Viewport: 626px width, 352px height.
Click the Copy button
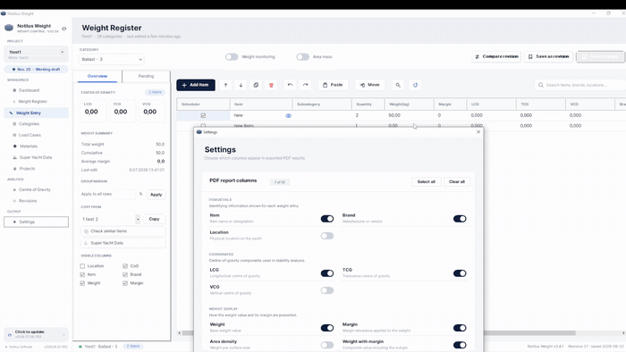pos(154,219)
